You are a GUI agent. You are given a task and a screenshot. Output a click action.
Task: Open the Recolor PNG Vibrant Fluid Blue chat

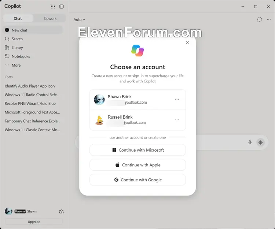point(30,104)
